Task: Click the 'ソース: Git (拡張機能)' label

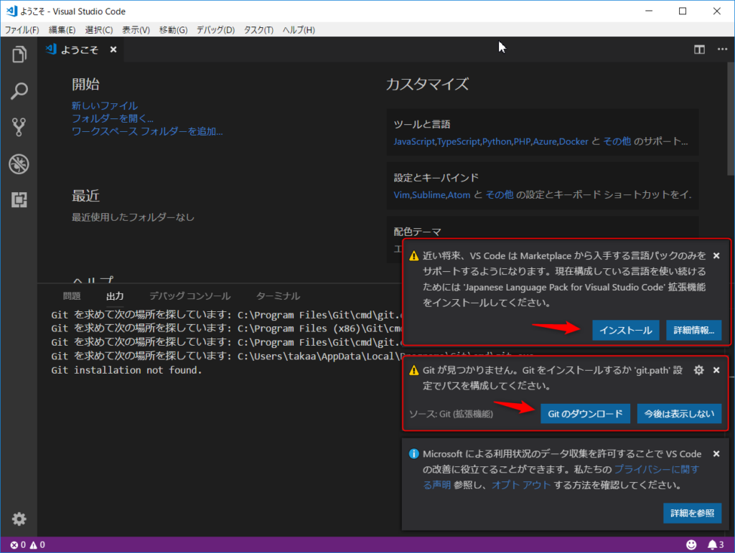Action: click(451, 414)
